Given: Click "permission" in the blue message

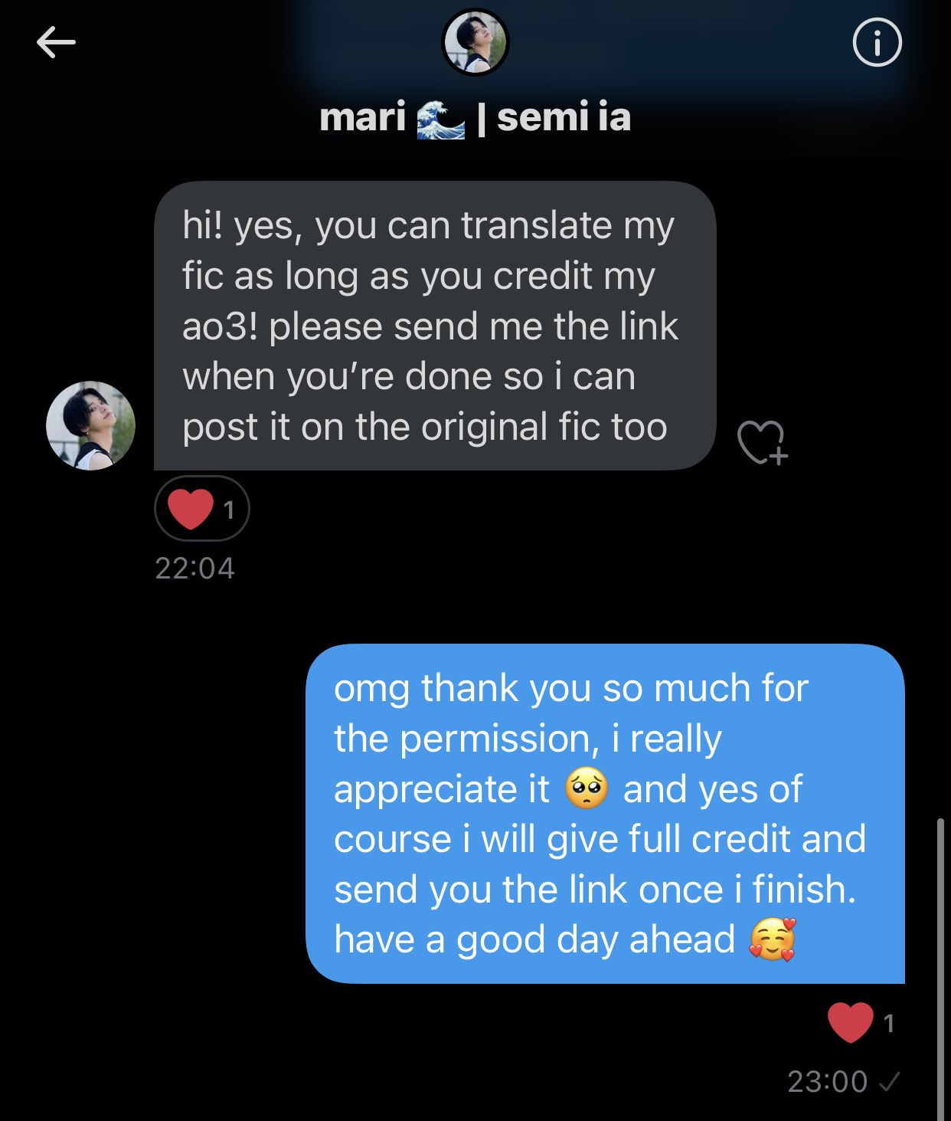Looking at the screenshot, I should click(x=498, y=739).
